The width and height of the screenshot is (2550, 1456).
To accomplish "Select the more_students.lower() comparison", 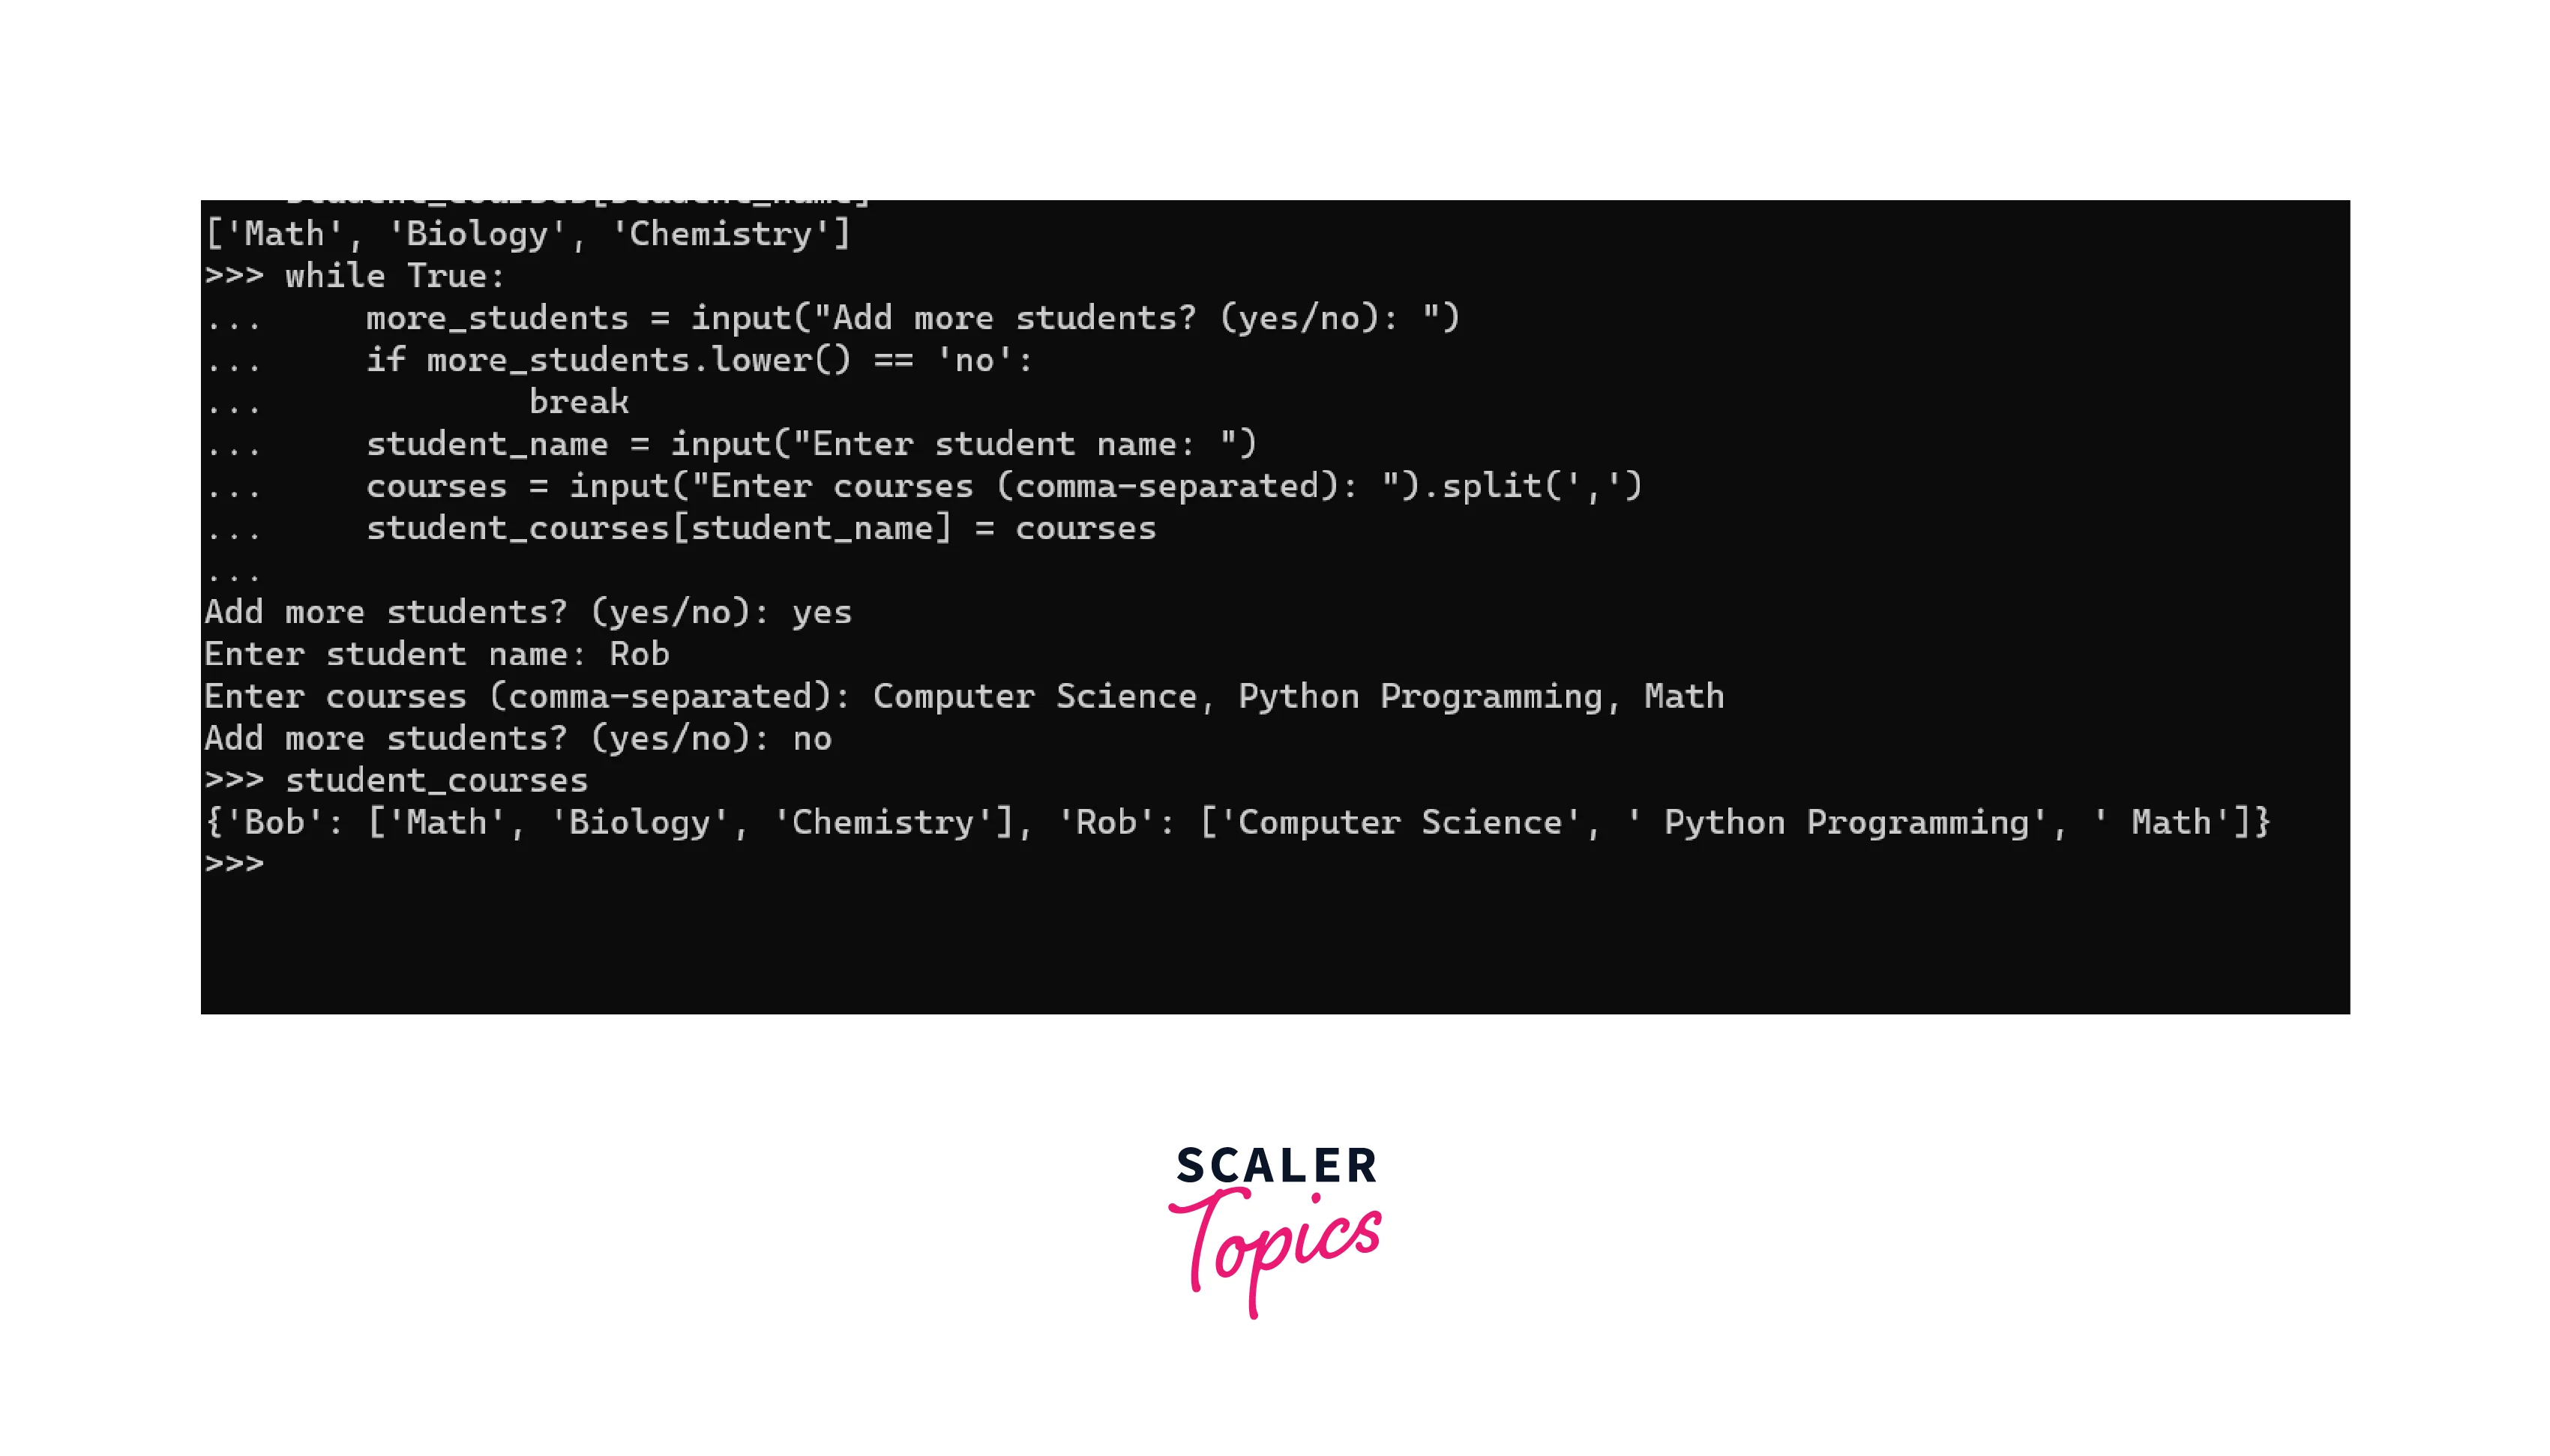I will coord(683,361).
